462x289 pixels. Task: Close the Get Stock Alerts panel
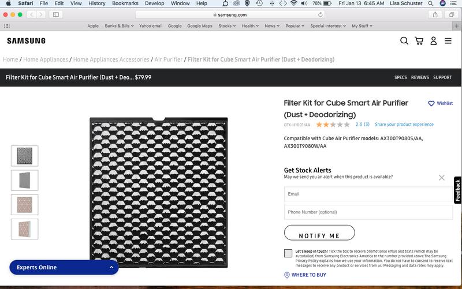click(x=442, y=178)
